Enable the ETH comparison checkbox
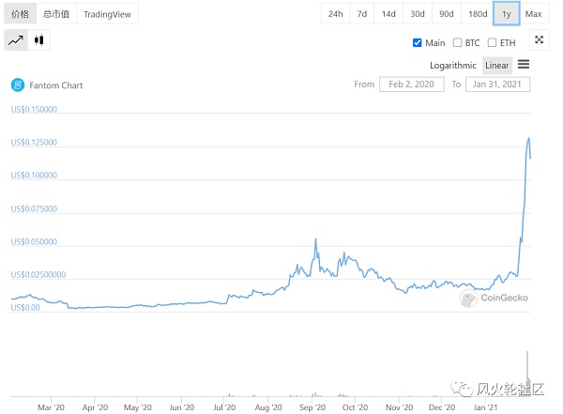The height and width of the screenshot is (414, 563). [493, 43]
